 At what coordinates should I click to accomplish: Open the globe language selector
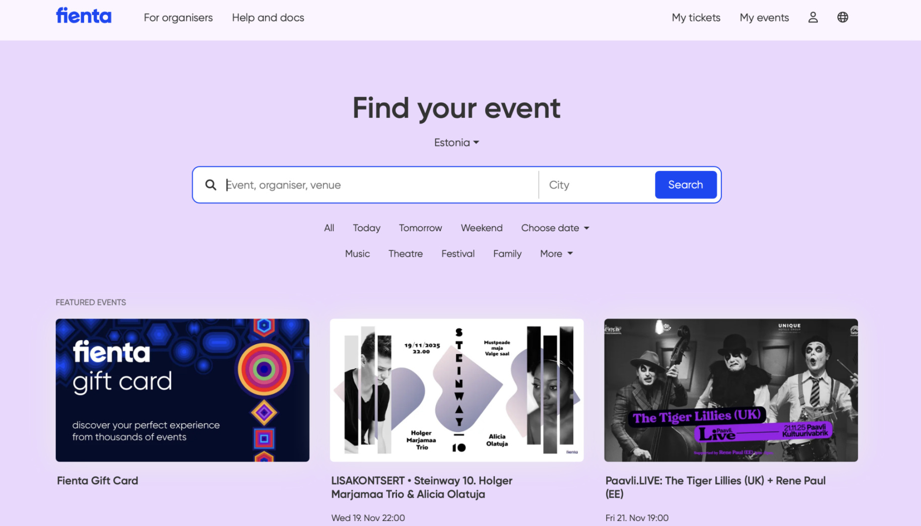[x=842, y=18]
